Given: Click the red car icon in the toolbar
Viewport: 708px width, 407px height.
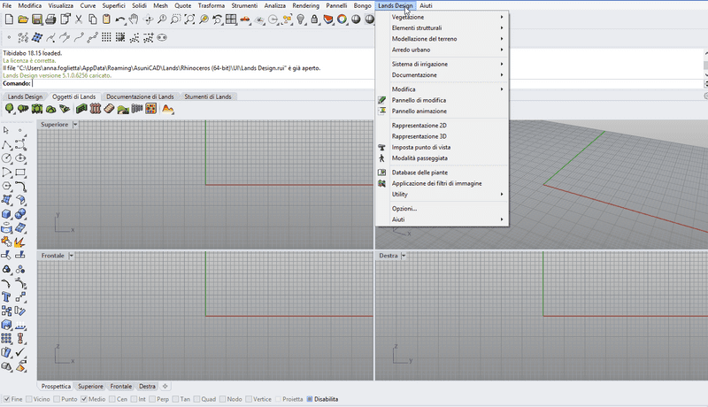Looking at the screenshot, I should pos(245,19).
